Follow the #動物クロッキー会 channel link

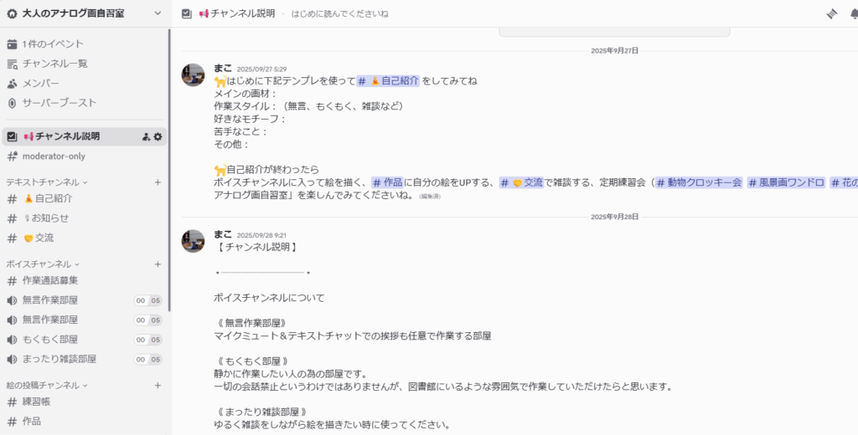coord(698,182)
